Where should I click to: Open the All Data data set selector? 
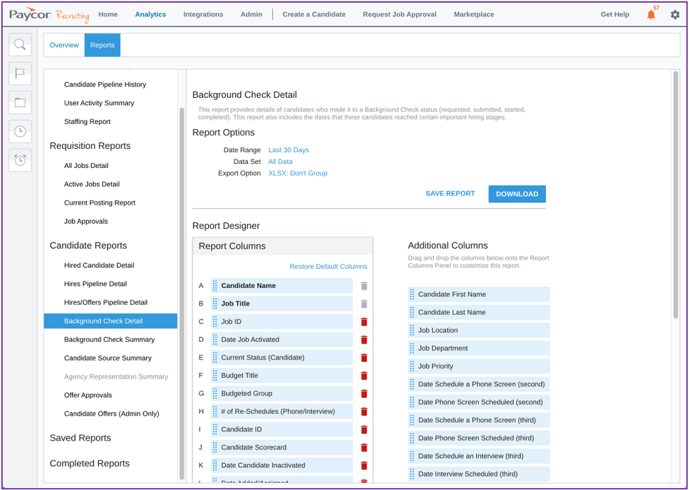click(280, 161)
